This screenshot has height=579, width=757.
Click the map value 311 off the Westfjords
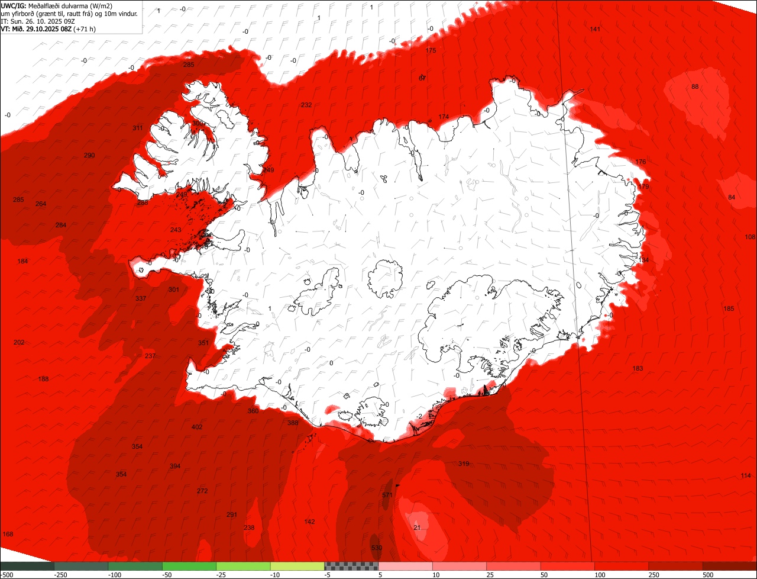[x=138, y=128]
